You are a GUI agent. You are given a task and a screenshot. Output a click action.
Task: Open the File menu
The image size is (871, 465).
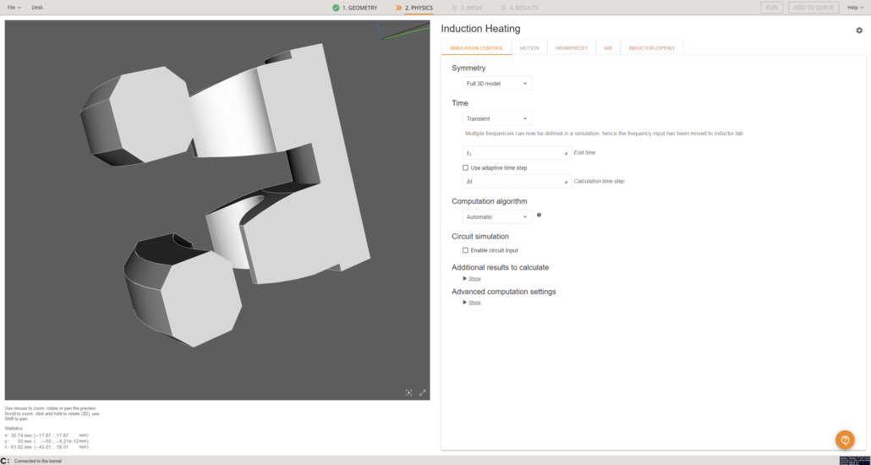click(14, 8)
